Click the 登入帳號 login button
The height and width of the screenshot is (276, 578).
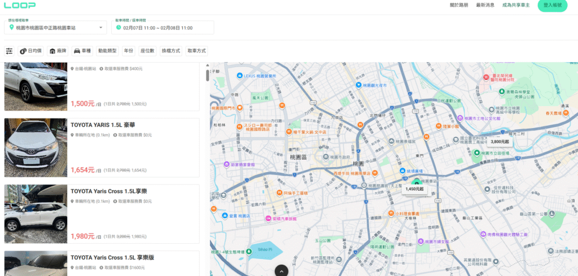(x=552, y=6)
